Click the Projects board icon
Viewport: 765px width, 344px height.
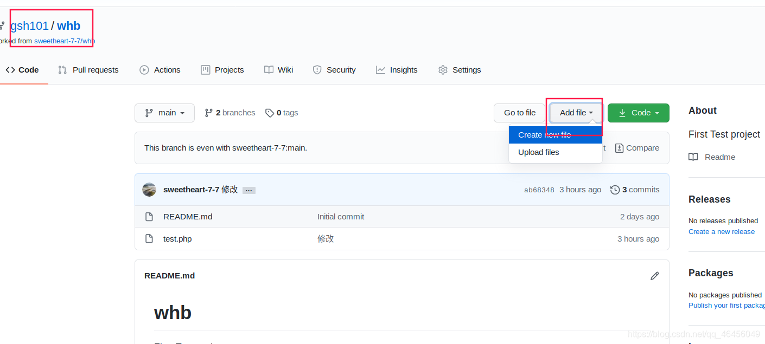pyautogui.click(x=205, y=70)
